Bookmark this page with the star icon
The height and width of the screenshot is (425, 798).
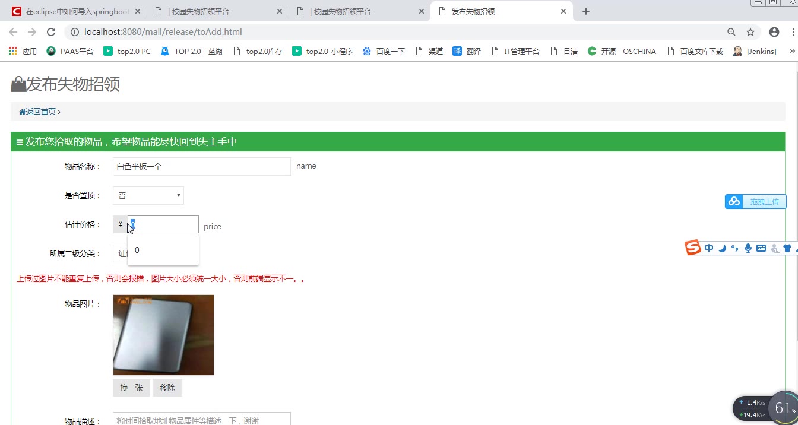click(x=750, y=32)
